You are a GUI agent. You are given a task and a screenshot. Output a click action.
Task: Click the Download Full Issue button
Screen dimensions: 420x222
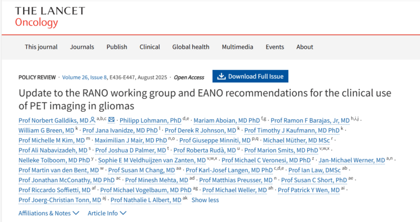click(250, 76)
